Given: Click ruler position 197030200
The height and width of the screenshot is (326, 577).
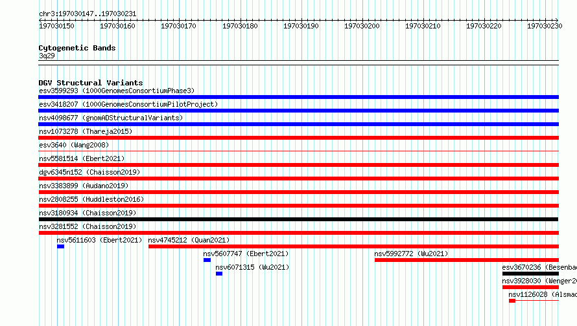Looking at the screenshot, I should point(362,26).
